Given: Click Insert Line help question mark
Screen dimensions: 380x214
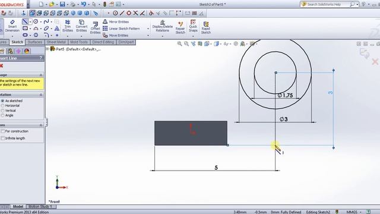Looking at the screenshot, I should coord(41,58).
